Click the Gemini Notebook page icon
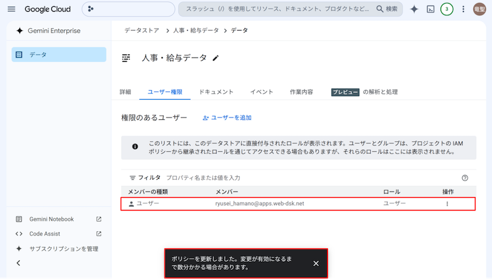Image resolution: width=492 pixels, height=279 pixels. [x=19, y=219]
